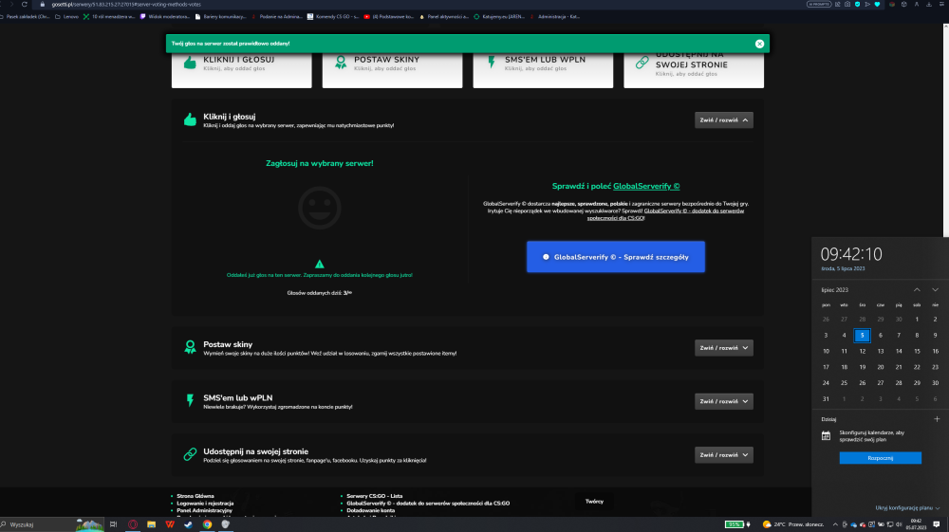The height and width of the screenshot is (532, 949).
Task: Open the Serwery CS:GO - Lista footer link
Action: (x=375, y=496)
